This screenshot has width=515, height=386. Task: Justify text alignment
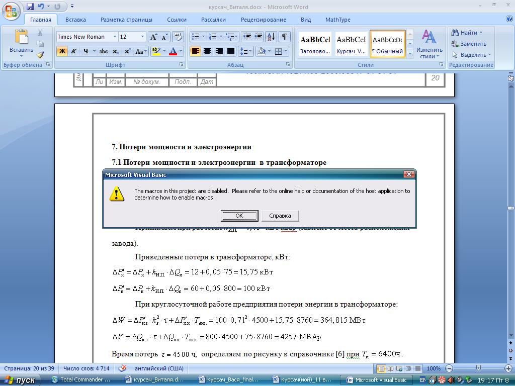pyautogui.click(x=231, y=51)
